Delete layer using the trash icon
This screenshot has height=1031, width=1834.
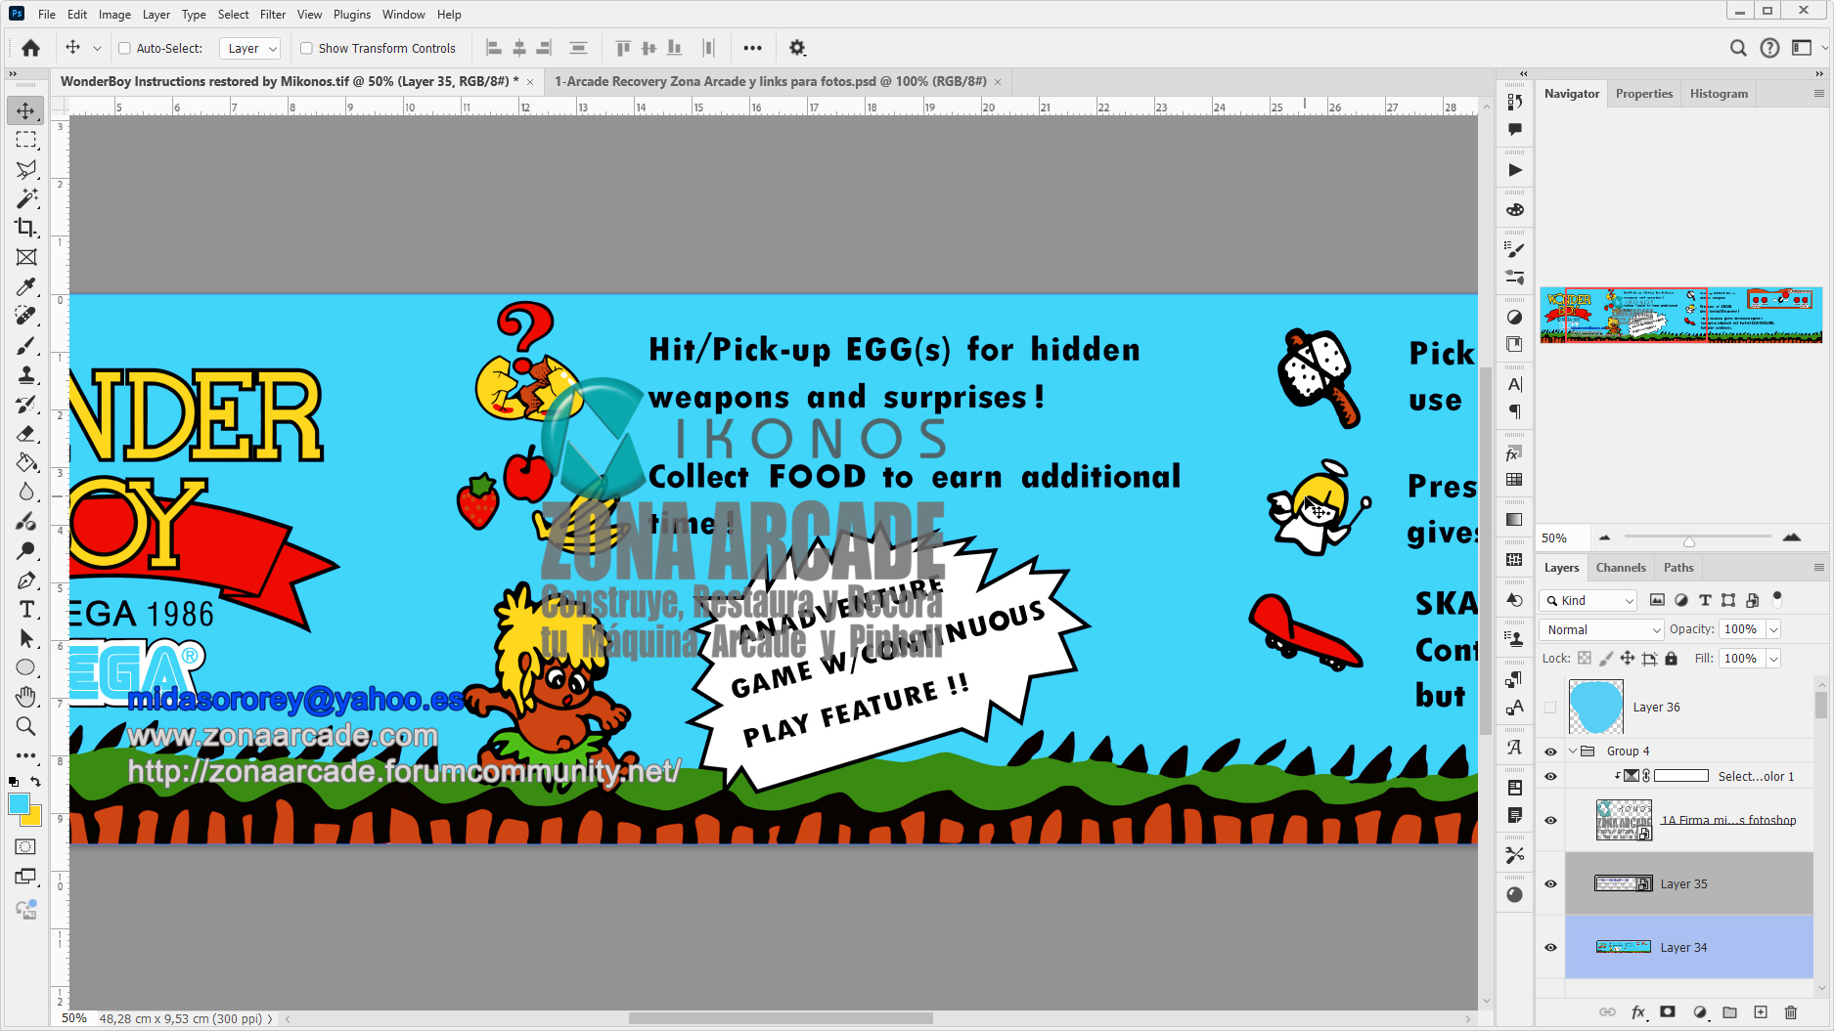tap(1791, 1012)
